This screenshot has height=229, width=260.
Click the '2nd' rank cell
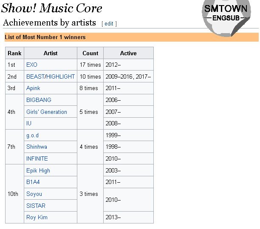point(14,76)
